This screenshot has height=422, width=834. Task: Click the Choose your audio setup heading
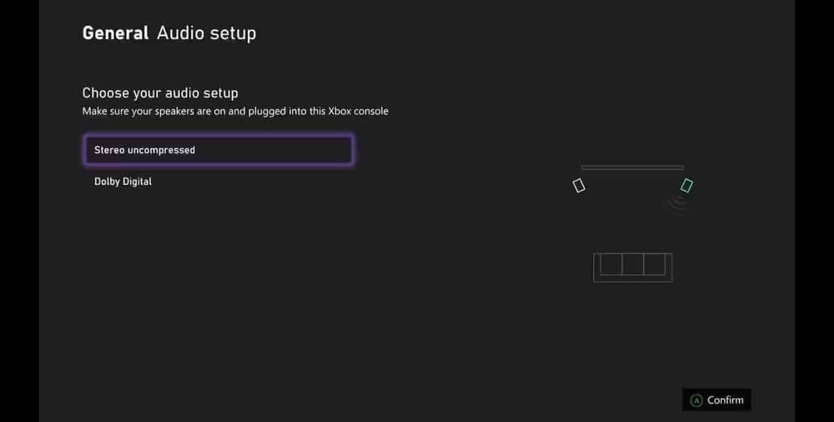pyautogui.click(x=160, y=92)
